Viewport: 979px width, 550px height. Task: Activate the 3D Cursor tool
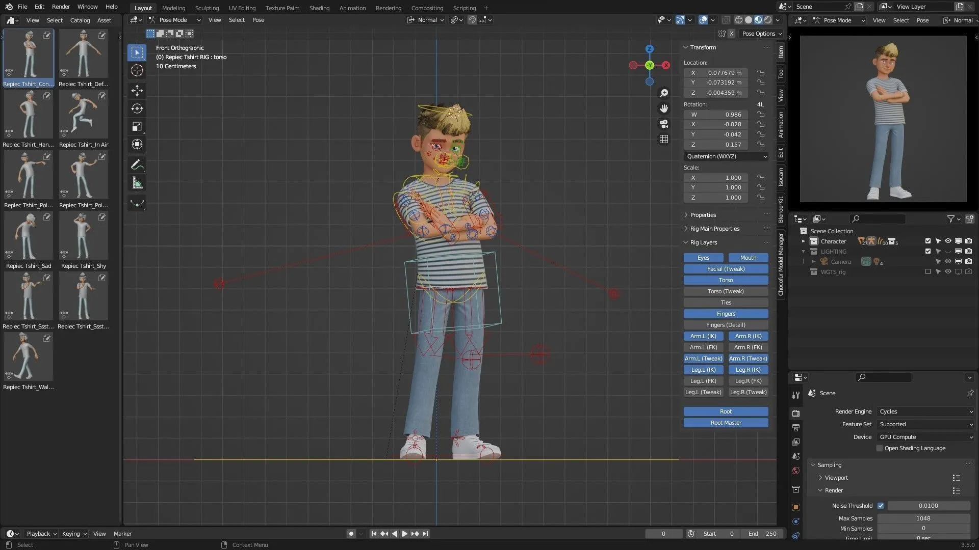click(x=137, y=70)
